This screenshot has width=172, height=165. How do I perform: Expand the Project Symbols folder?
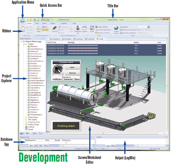tap(24, 122)
